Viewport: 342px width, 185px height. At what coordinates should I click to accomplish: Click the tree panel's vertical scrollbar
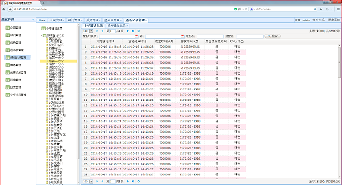pos(78,92)
